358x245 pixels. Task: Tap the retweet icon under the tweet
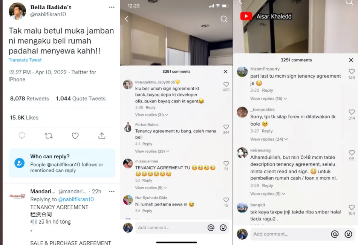49,136
